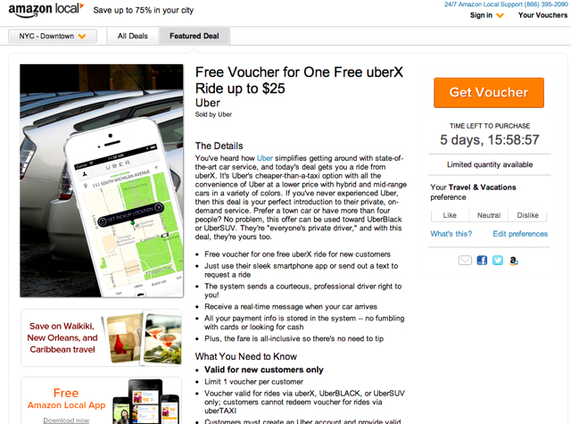Image resolution: width=571 pixels, height=424 pixels.
Task: Click the orange Get Voucher button
Action: (489, 93)
